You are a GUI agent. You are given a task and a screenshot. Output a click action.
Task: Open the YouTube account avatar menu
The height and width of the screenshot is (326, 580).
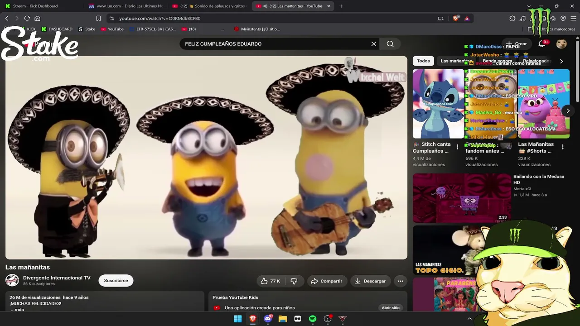click(x=561, y=44)
